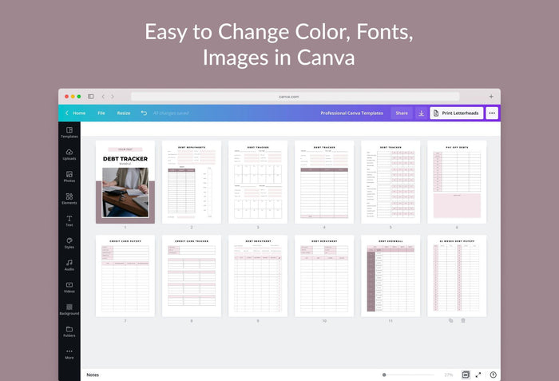
Task: Open the Background panel
Action: (x=69, y=309)
